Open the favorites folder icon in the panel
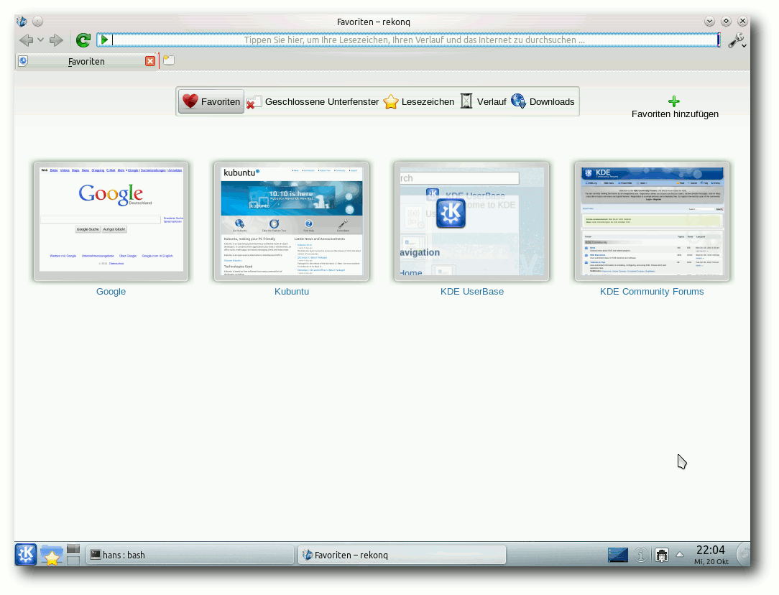 pyautogui.click(x=51, y=555)
